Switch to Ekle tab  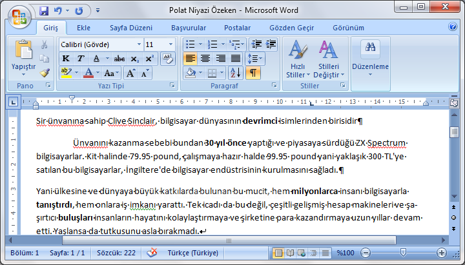[83, 28]
